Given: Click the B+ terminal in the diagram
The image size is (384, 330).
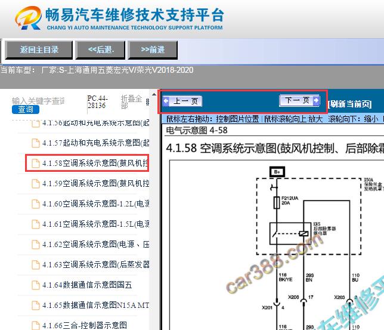Looking at the screenshot, I should (x=277, y=172).
